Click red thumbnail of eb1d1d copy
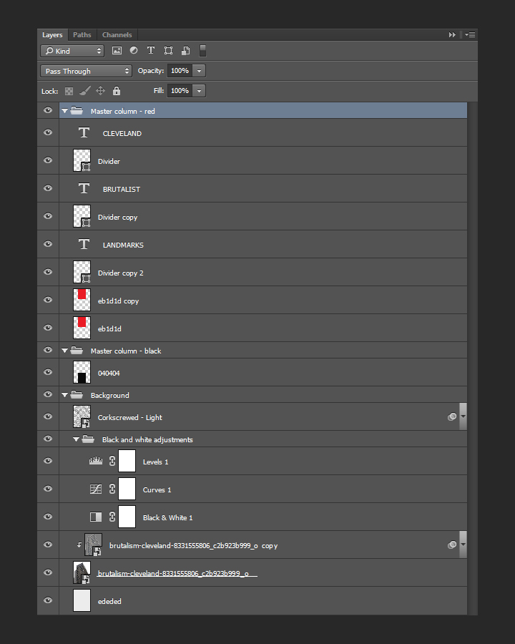The height and width of the screenshot is (644, 515). point(82,299)
